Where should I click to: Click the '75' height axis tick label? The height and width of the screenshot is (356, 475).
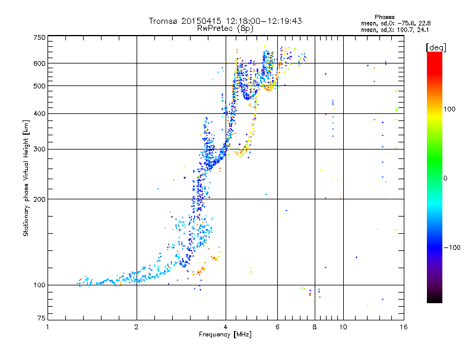coord(42,318)
